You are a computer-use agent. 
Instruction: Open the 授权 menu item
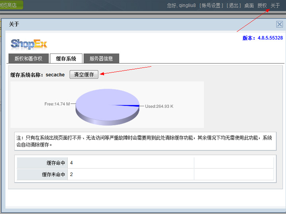(x=262, y=6)
